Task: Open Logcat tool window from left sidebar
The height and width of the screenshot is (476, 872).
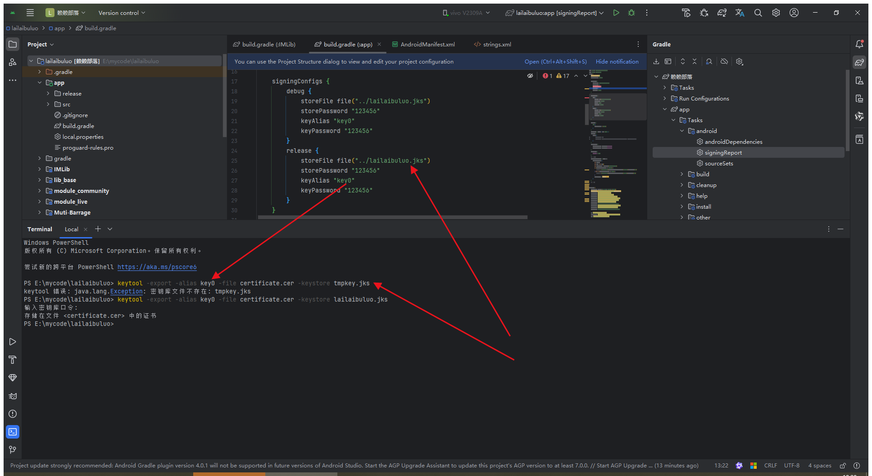Action: (13, 396)
